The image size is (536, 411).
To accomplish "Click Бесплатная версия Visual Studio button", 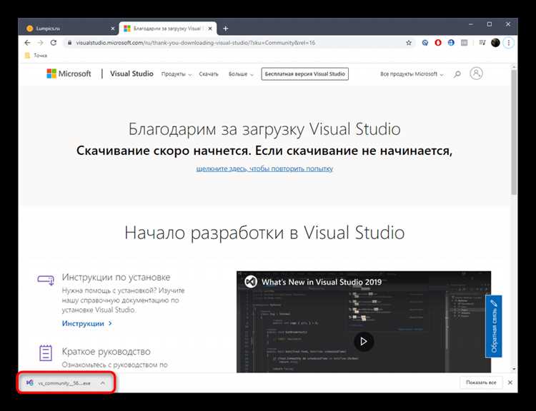I will (305, 74).
